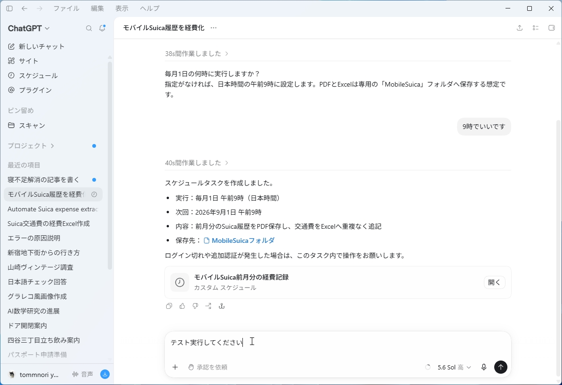Open chat ドア開閉案内
This screenshot has height=385, width=562.
point(53,326)
